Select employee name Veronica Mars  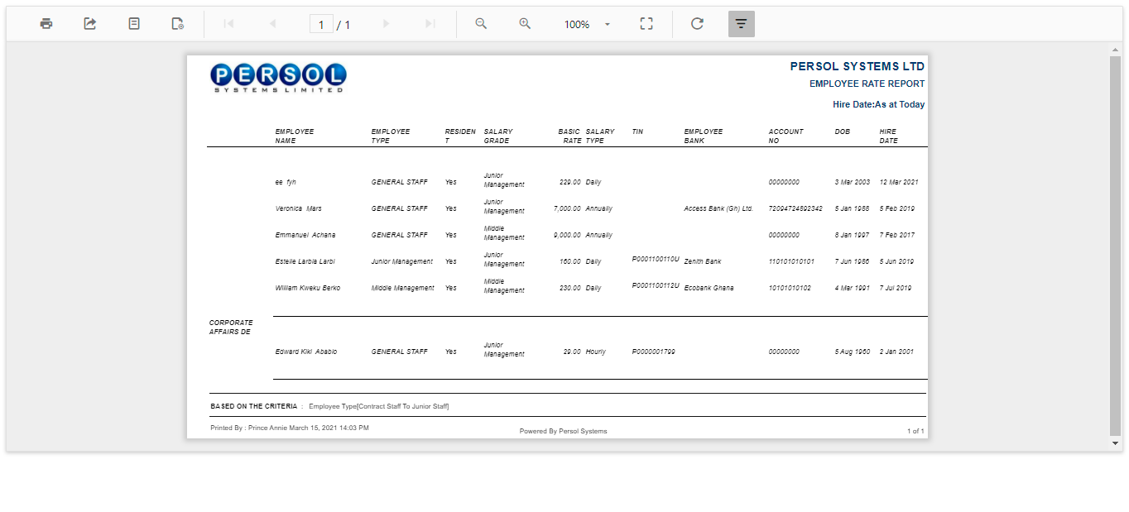click(x=299, y=208)
